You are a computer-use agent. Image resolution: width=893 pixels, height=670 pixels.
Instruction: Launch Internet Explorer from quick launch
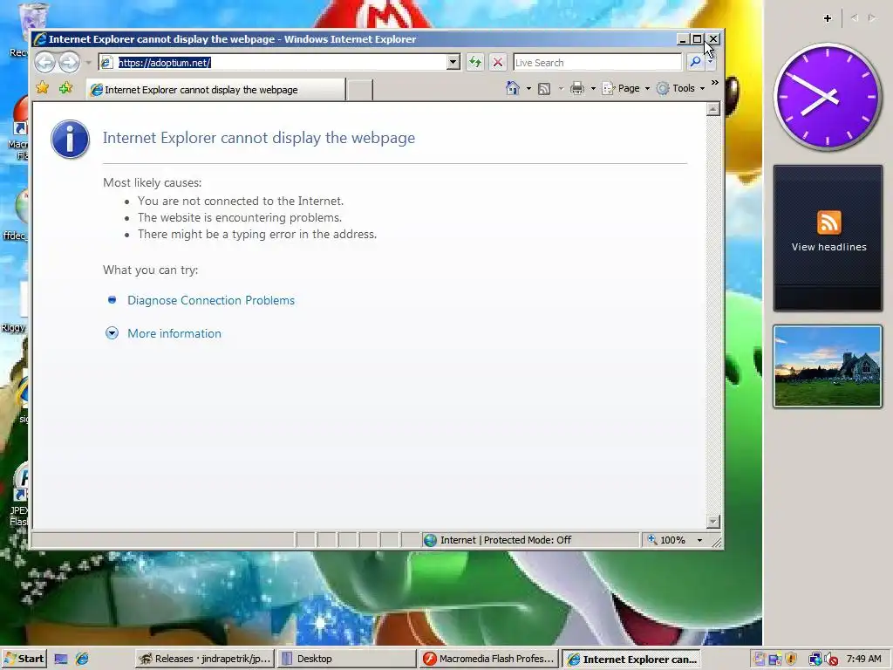tap(82, 660)
